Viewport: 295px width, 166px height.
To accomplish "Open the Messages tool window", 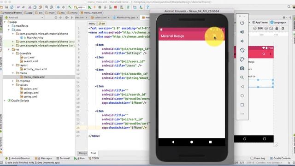I will click(43, 158).
